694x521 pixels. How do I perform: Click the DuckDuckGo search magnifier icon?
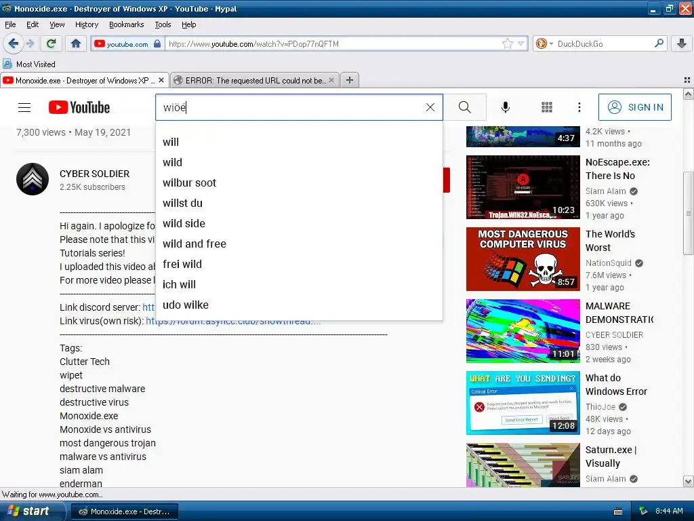pos(659,43)
